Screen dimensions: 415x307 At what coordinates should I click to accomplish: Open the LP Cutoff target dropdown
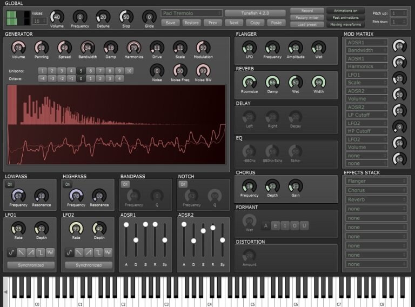coord(366,115)
